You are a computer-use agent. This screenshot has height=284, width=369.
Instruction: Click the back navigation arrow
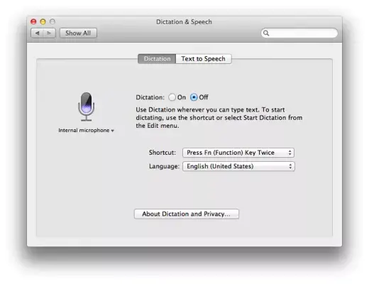pyautogui.click(x=37, y=33)
